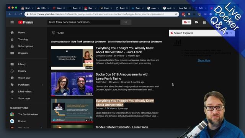Click the filter sliders icon
The height and width of the screenshot is (138, 245).
(53, 33)
